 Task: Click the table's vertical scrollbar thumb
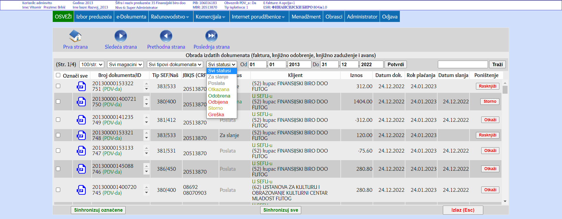(505, 90)
